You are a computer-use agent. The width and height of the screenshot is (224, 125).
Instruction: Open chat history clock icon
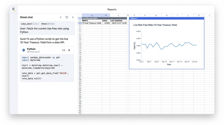click(x=67, y=17)
